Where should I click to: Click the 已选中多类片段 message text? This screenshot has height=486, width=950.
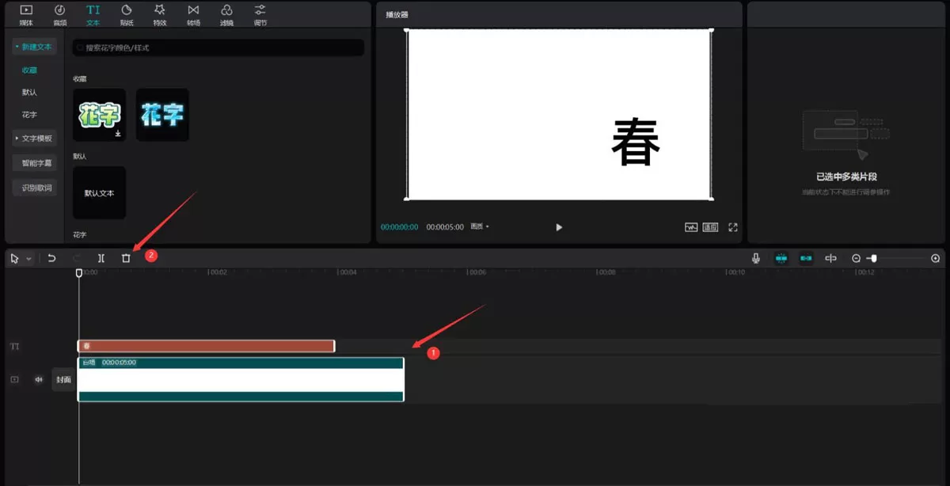pyautogui.click(x=846, y=177)
